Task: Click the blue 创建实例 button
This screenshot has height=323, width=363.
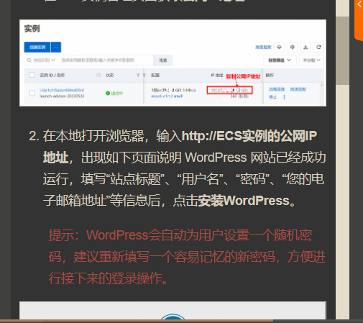Action: pos(37,47)
